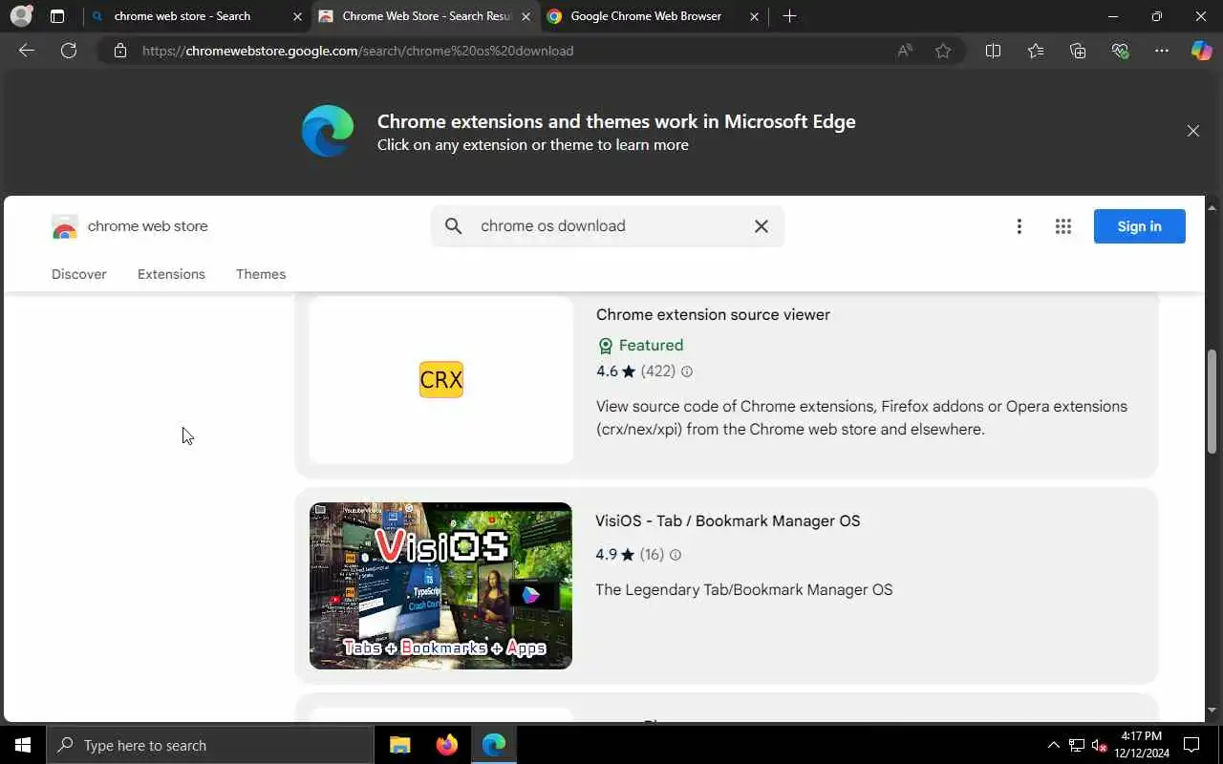Image resolution: width=1223 pixels, height=764 pixels.
Task: Click the 'Click on any extension or theme' banner text
Action: [x=533, y=145]
